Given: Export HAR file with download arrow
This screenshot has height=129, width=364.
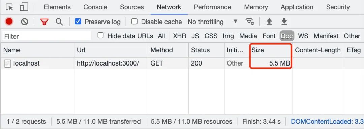Looking at the screenshot, I should [x=284, y=22].
